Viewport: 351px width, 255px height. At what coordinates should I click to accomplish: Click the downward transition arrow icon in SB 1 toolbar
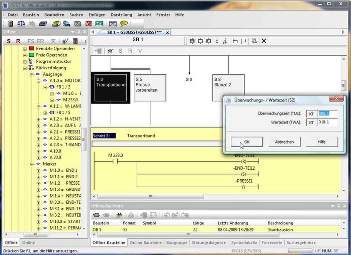pyautogui.click(x=217, y=41)
